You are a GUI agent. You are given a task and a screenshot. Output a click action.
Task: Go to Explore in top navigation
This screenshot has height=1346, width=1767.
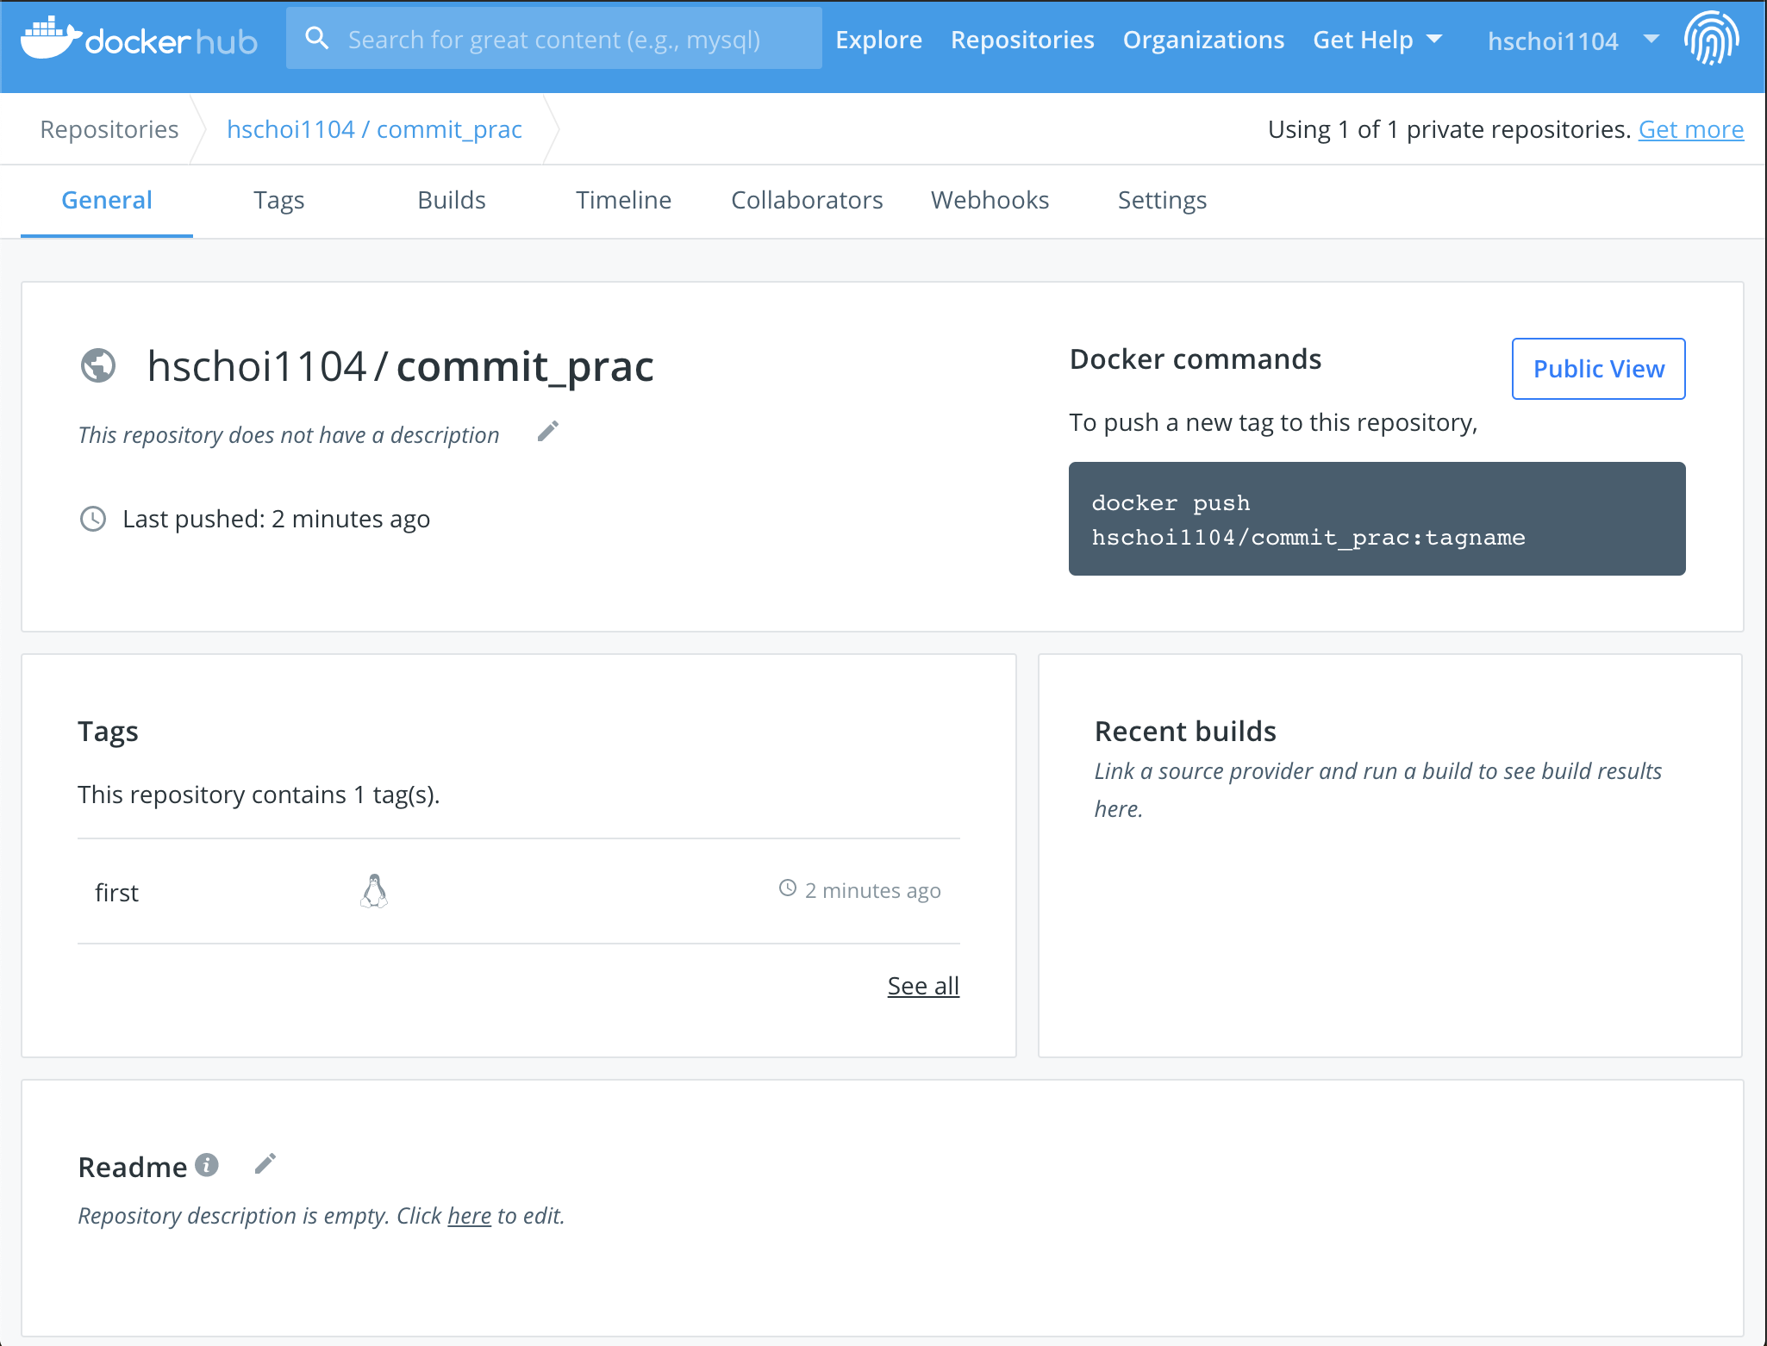(x=878, y=40)
